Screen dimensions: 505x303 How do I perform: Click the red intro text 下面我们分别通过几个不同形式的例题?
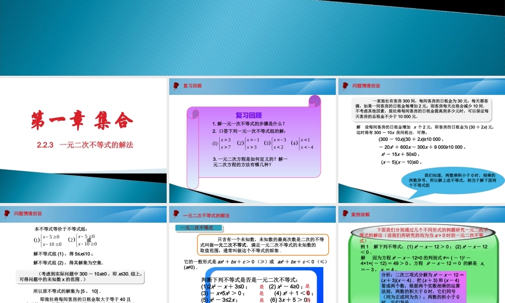[423, 235]
